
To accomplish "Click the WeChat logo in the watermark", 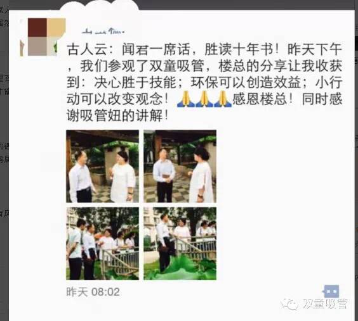I will pyautogui.click(x=289, y=305).
